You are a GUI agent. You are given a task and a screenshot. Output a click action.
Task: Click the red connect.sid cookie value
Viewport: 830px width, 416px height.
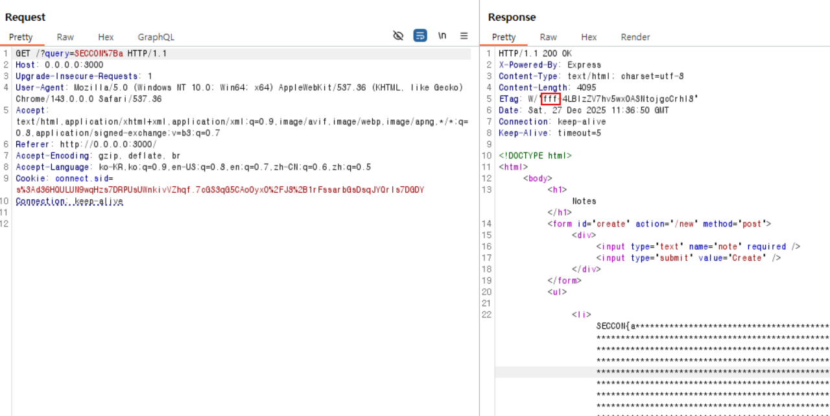(x=220, y=190)
